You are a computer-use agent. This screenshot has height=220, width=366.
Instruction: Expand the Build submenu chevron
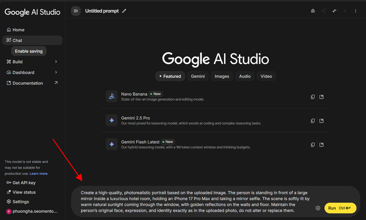click(x=56, y=62)
